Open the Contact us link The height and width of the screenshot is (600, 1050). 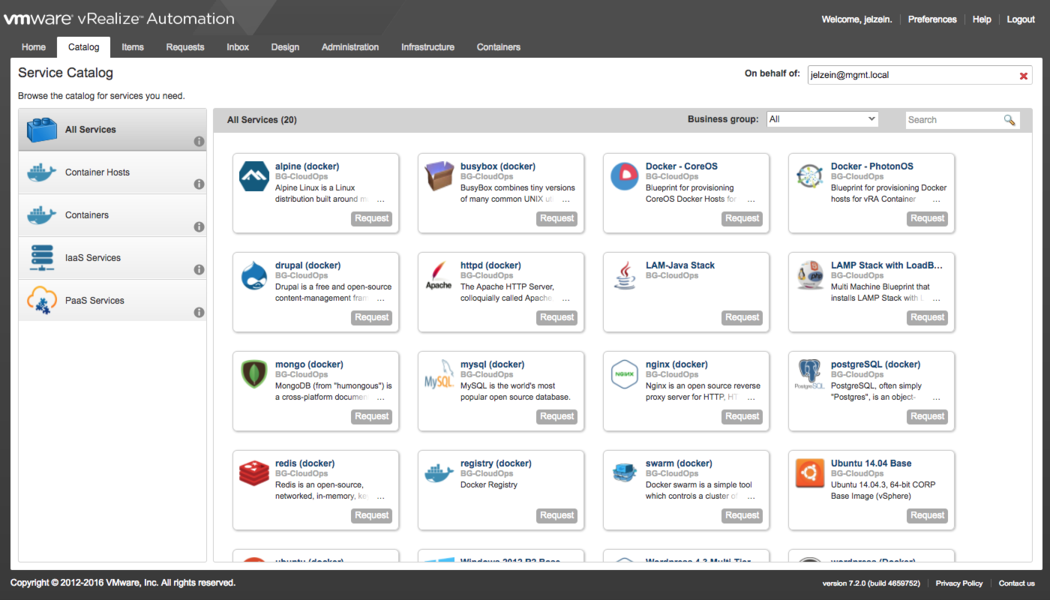(x=1016, y=583)
